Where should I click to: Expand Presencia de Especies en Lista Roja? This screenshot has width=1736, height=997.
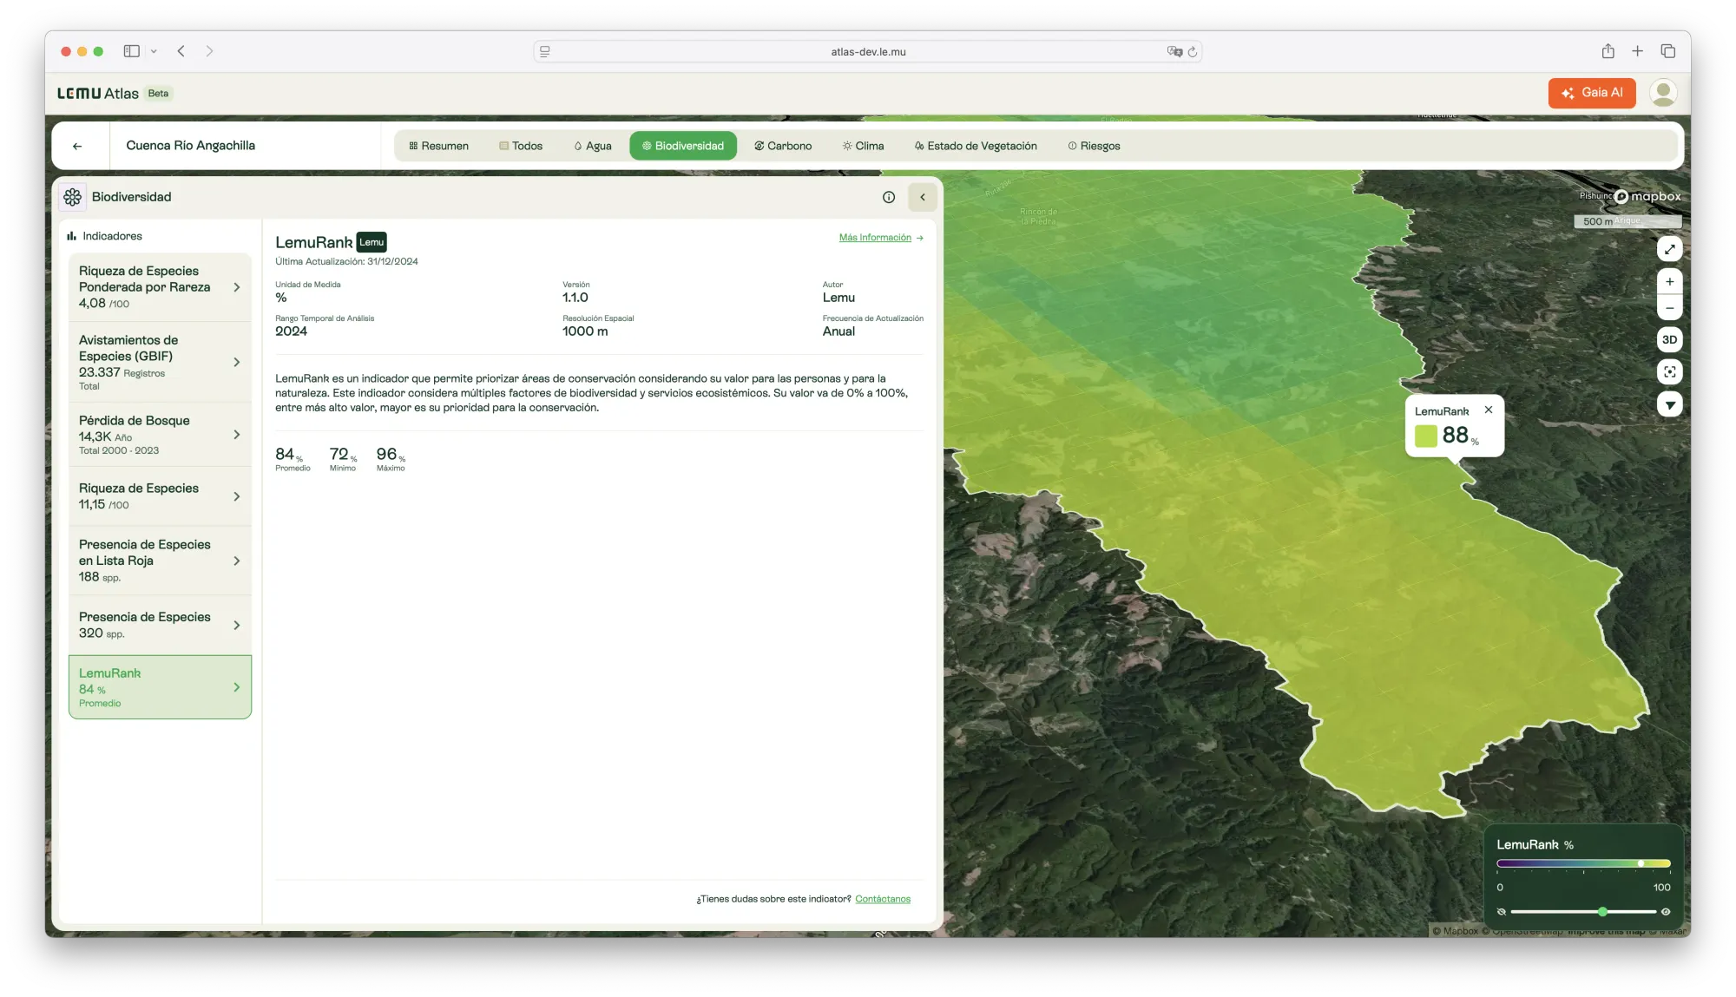(x=236, y=561)
